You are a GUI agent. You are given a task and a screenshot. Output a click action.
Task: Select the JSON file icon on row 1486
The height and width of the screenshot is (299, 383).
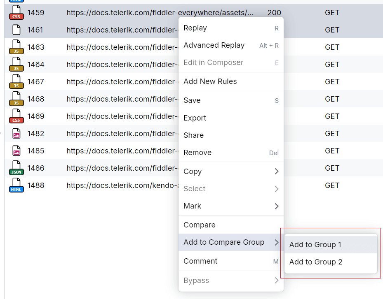(16, 168)
